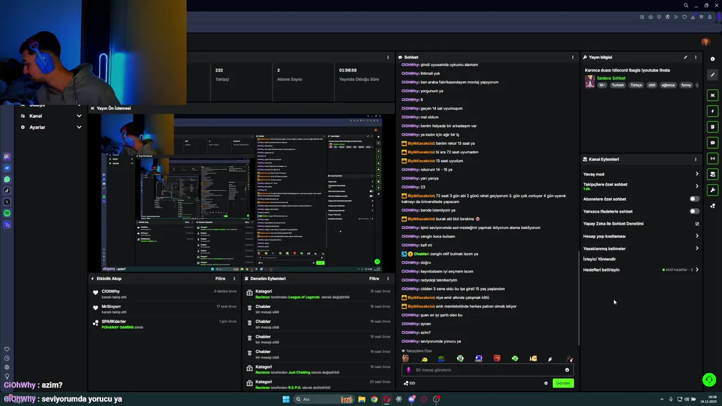Image resolution: width=722 pixels, height=406 pixels.
Task: Click the chat bubble widget icon
Action: point(713,143)
